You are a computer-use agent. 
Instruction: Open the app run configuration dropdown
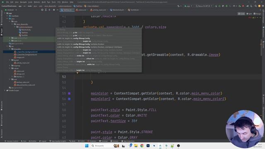coord(188,6)
